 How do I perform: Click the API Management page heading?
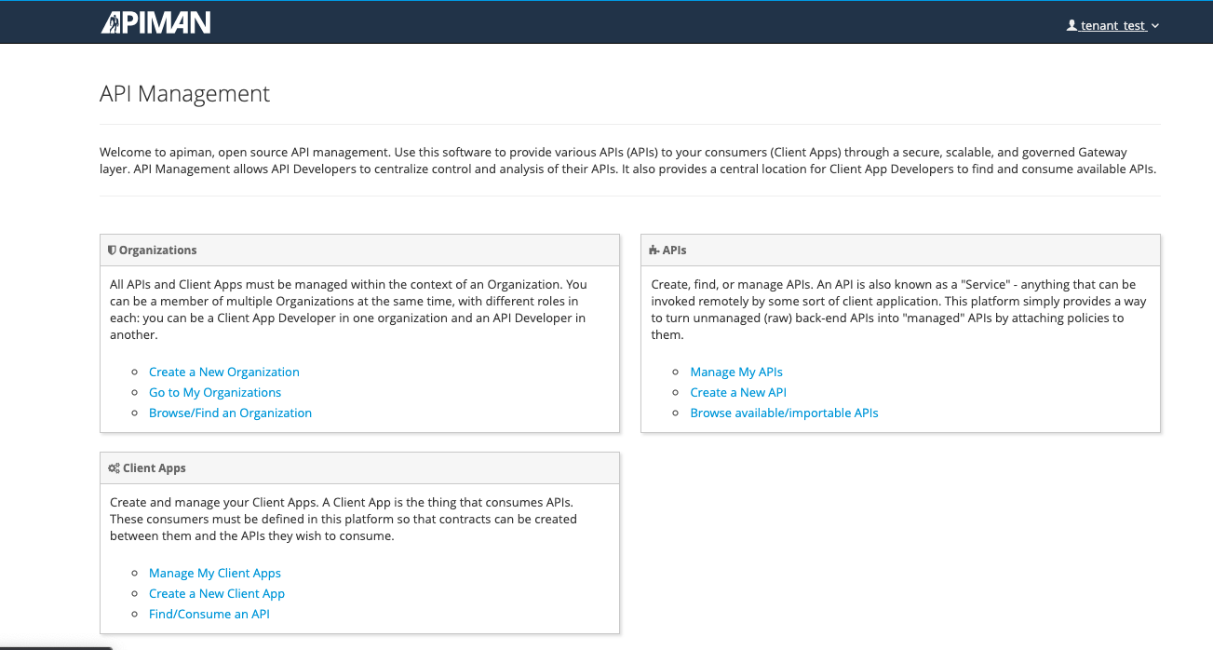pos(184,93)
